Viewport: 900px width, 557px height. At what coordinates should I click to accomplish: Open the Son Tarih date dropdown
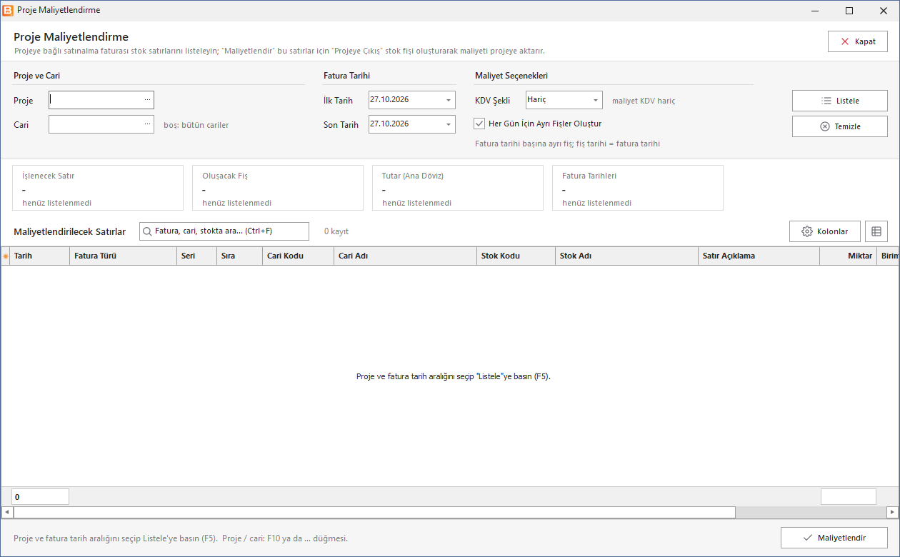click(x=449, y=124)
